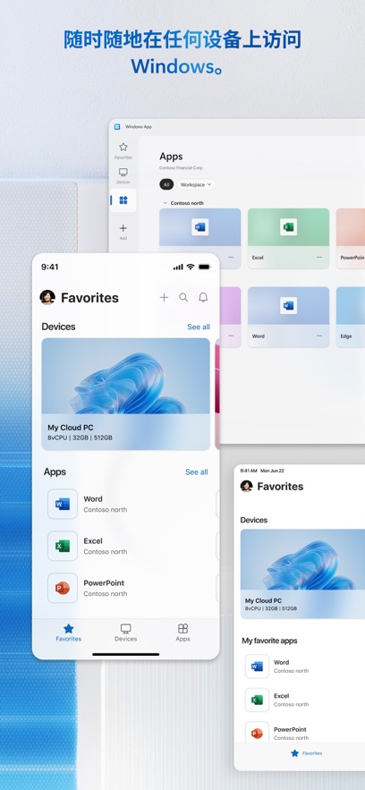The height and width of the screenshot is (790, 365).
Task: Click the 'Contoso Financial Corp.' subtitle
Action: pos(182,168)
